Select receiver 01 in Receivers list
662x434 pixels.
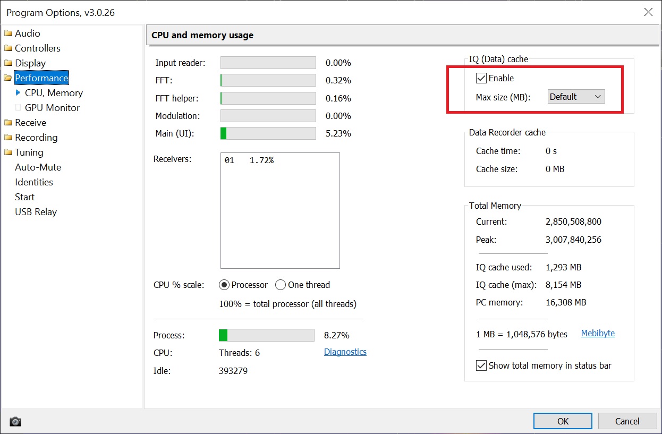click(249, 160)
